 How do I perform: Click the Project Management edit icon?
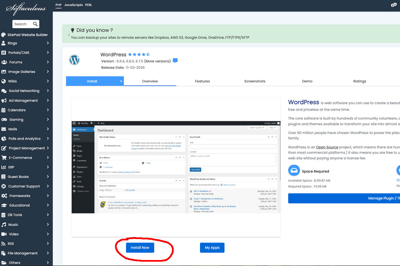tap(4, 148)
